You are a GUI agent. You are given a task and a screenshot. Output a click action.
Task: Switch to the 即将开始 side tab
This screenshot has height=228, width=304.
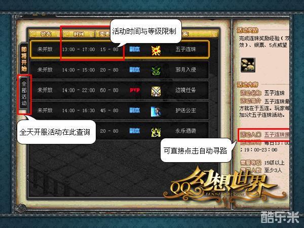(24, 59)
